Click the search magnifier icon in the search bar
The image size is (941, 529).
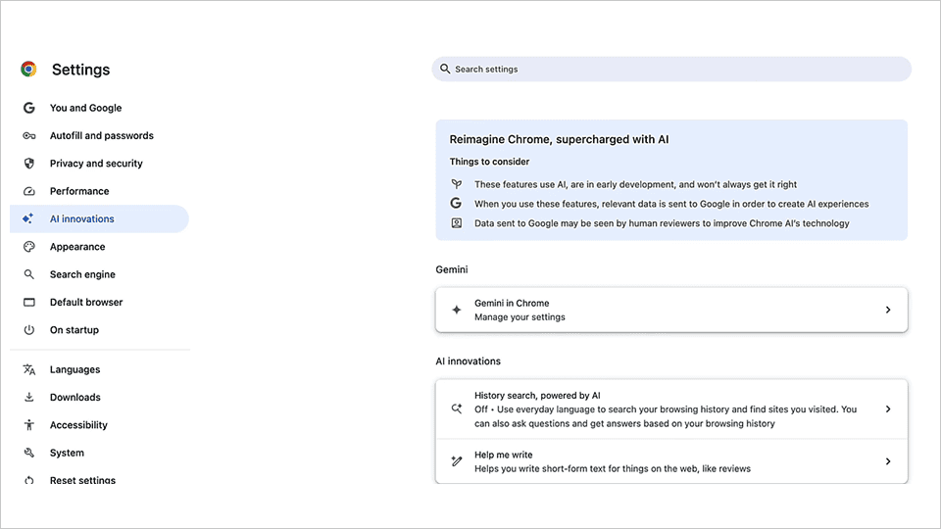point(445,69)
